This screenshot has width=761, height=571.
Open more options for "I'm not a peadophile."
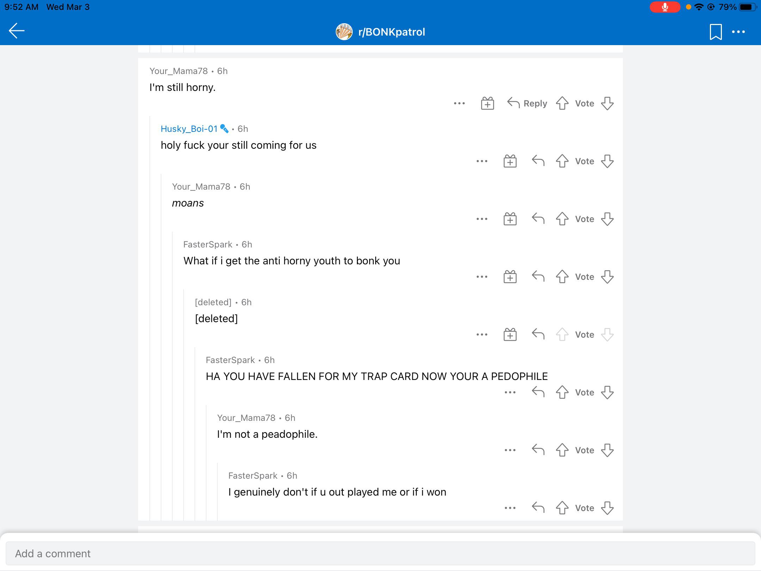click(510, 450)
